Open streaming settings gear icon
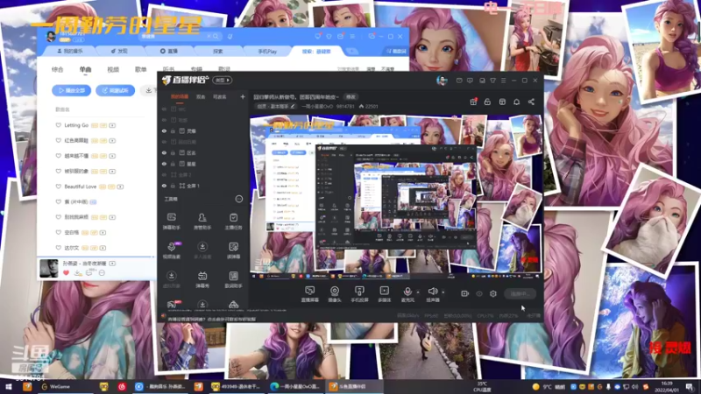Screen dimensions: 701x394 click(x=493, y=293)
